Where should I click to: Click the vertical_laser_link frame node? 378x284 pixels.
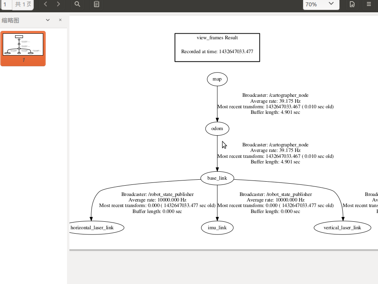342,228
